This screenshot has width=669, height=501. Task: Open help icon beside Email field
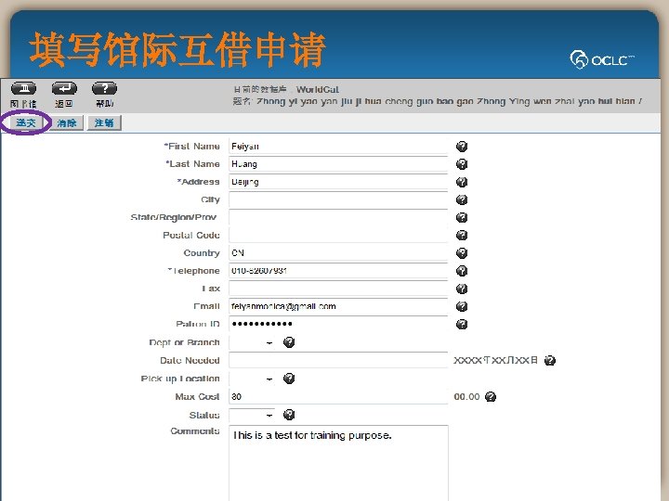click(462, 306)
